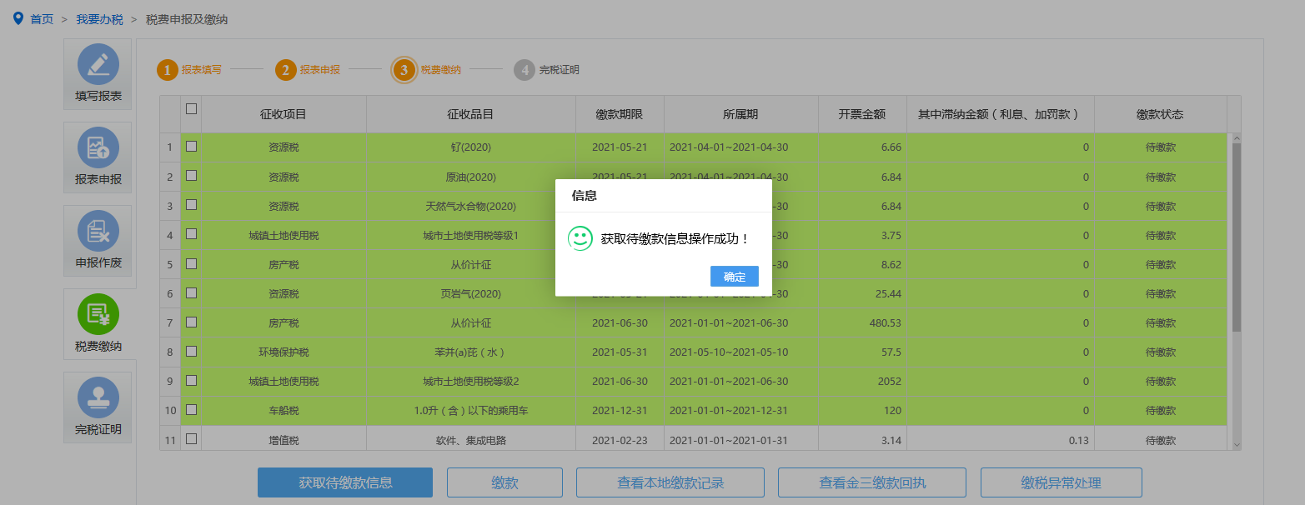
Task: Click the 480.53 amount cell
Action: [862, 323]
